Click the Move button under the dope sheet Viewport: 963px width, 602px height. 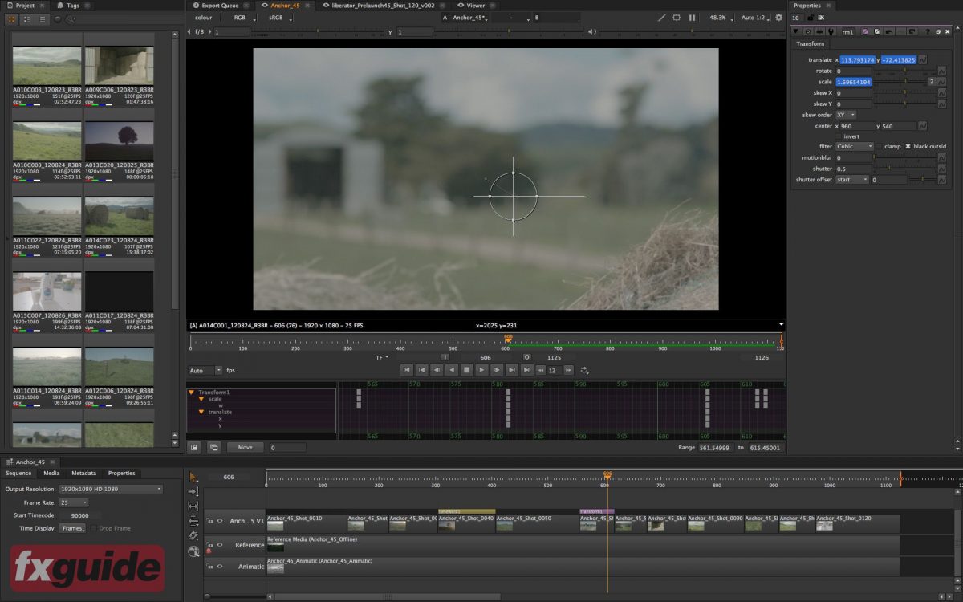pyautogui.click(x=245, y=447)
